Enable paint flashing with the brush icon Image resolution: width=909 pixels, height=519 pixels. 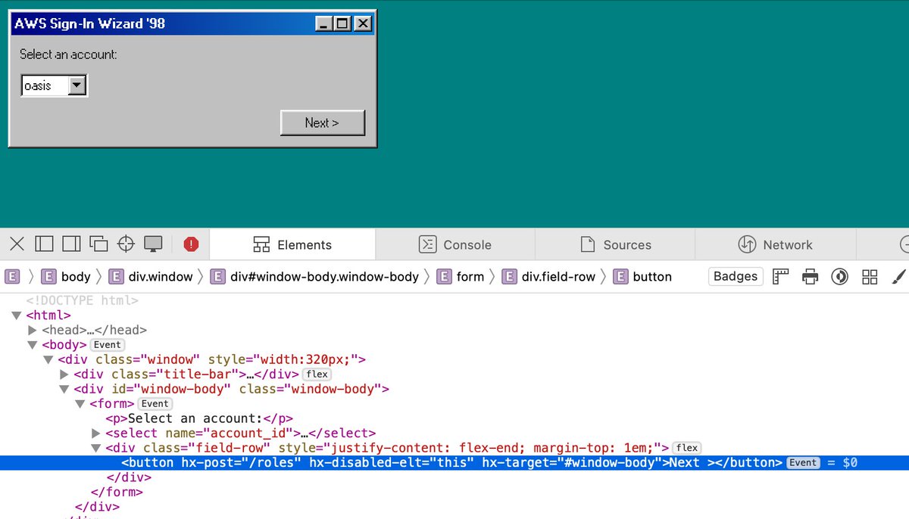pos(899,276)
